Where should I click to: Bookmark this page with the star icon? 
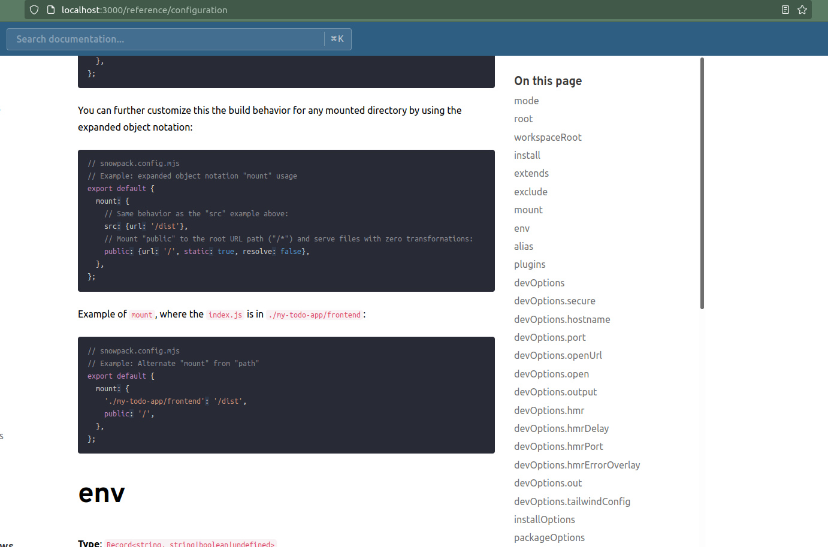(802, 10)
